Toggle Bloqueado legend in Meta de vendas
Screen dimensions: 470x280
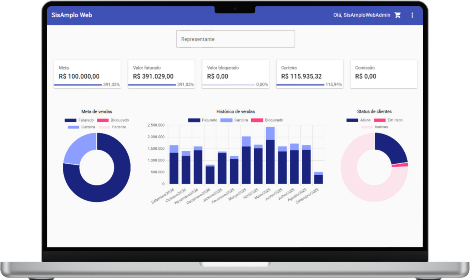click(113, 120)
